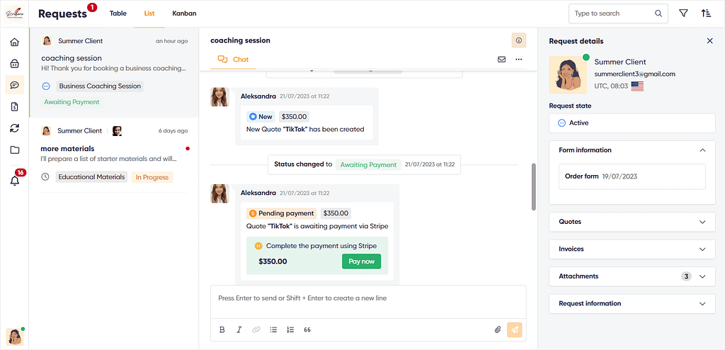Click the message text input area
725x350 pixels.
coord(368,302)
